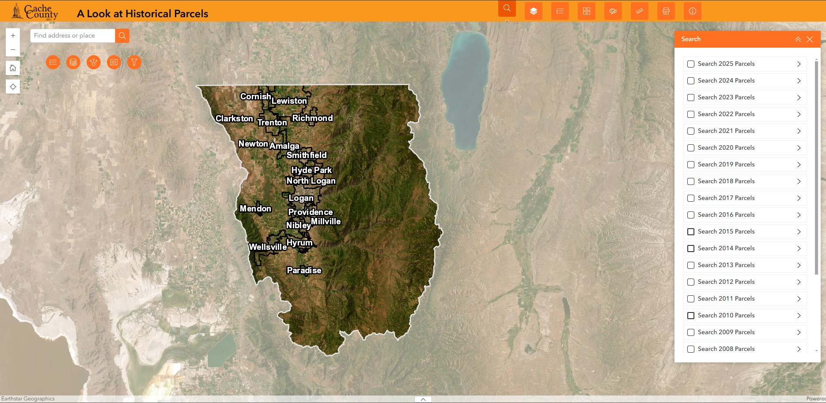Tick the Search 2015 Parcels checkbox

[691, 232]
